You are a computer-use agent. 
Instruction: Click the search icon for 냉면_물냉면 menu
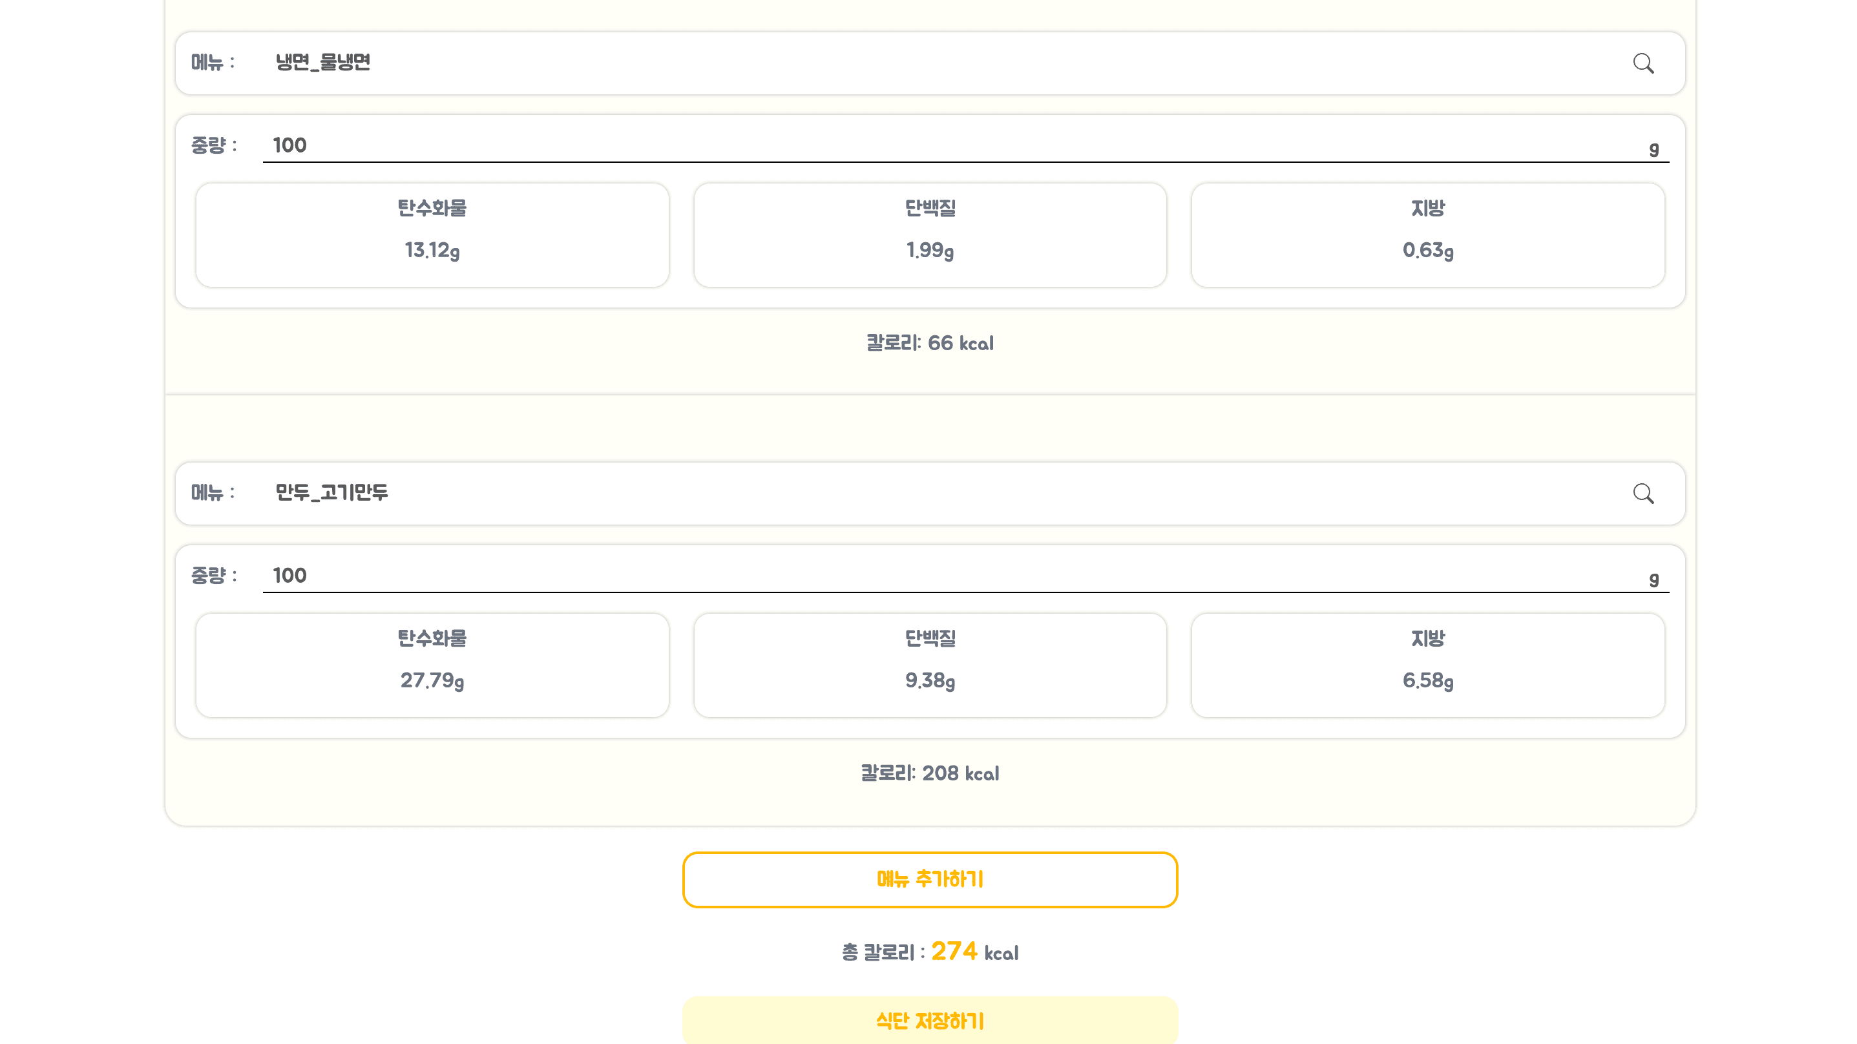(x=1643, y=63)
